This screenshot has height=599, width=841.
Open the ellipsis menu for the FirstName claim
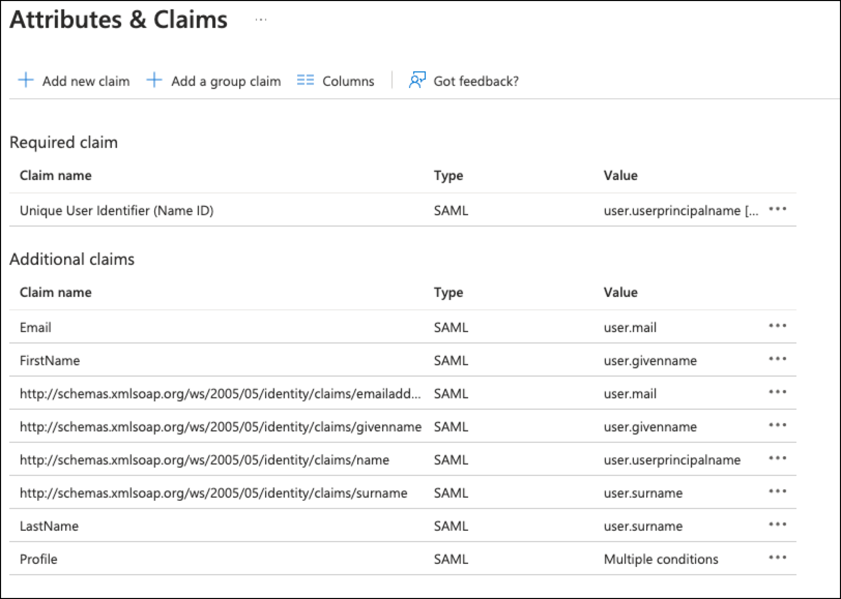776,358
